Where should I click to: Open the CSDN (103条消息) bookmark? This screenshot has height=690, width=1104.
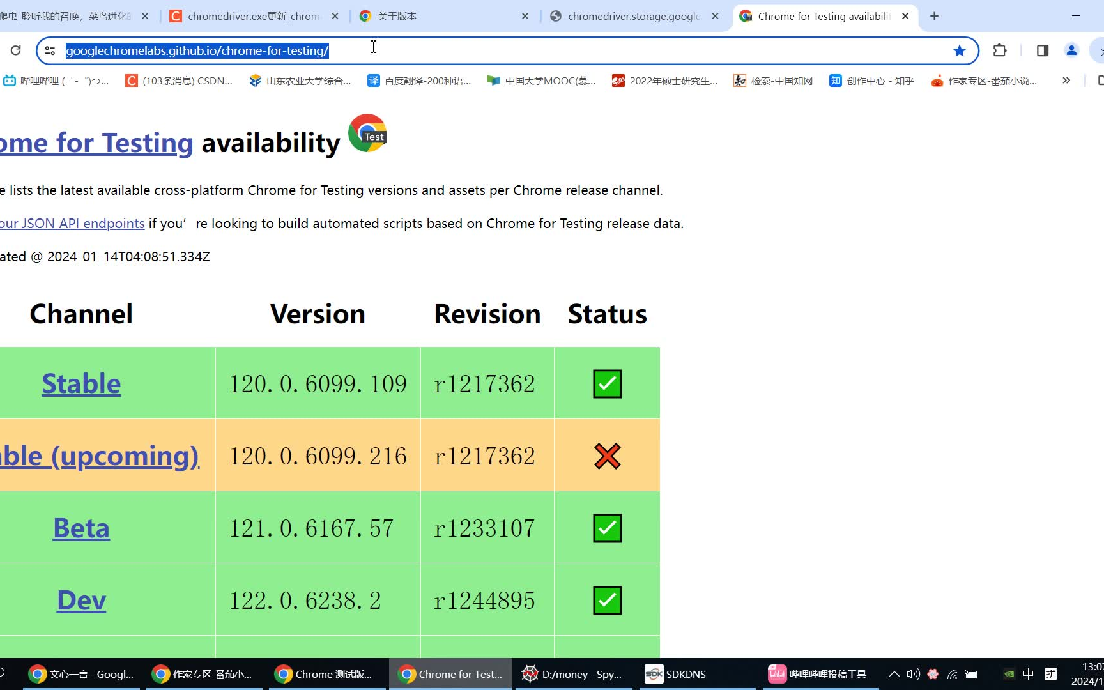point(179,80)
